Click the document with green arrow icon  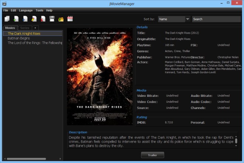pos(16,19)
